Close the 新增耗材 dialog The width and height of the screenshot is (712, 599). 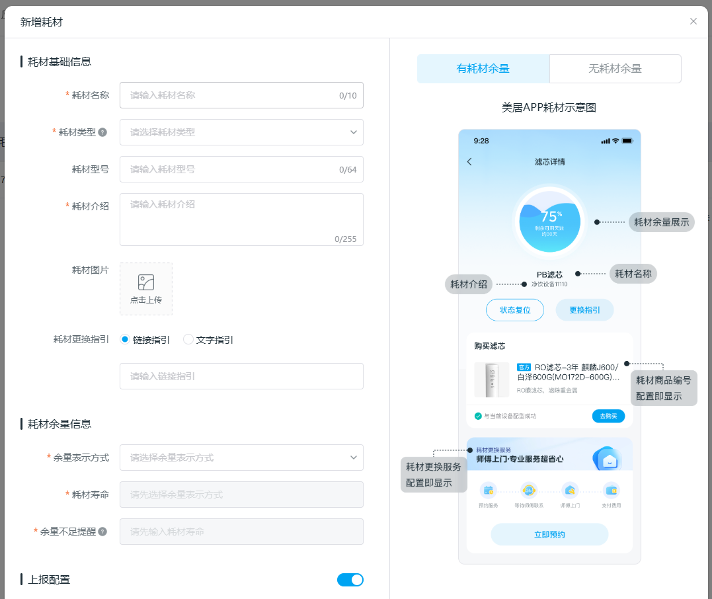pyautogui.click(x=693, y=21)
